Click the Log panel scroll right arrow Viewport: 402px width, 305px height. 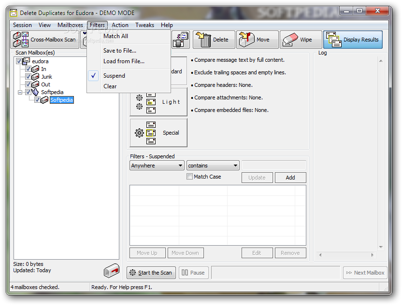pyautogui.click(x=372, y=255)
